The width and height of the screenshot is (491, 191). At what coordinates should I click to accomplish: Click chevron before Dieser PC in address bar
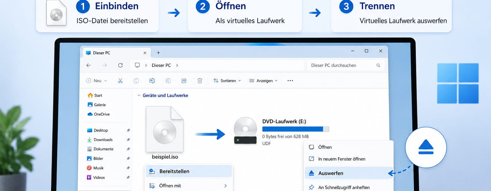coord(146,65)
